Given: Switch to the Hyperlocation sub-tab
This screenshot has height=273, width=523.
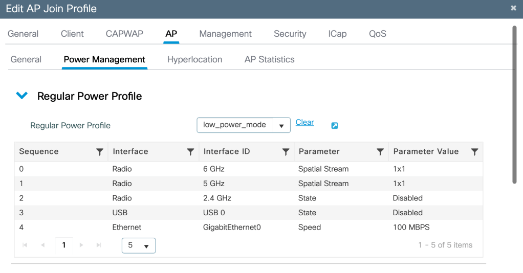Looking at the screenshot, I should pos(194,59).
